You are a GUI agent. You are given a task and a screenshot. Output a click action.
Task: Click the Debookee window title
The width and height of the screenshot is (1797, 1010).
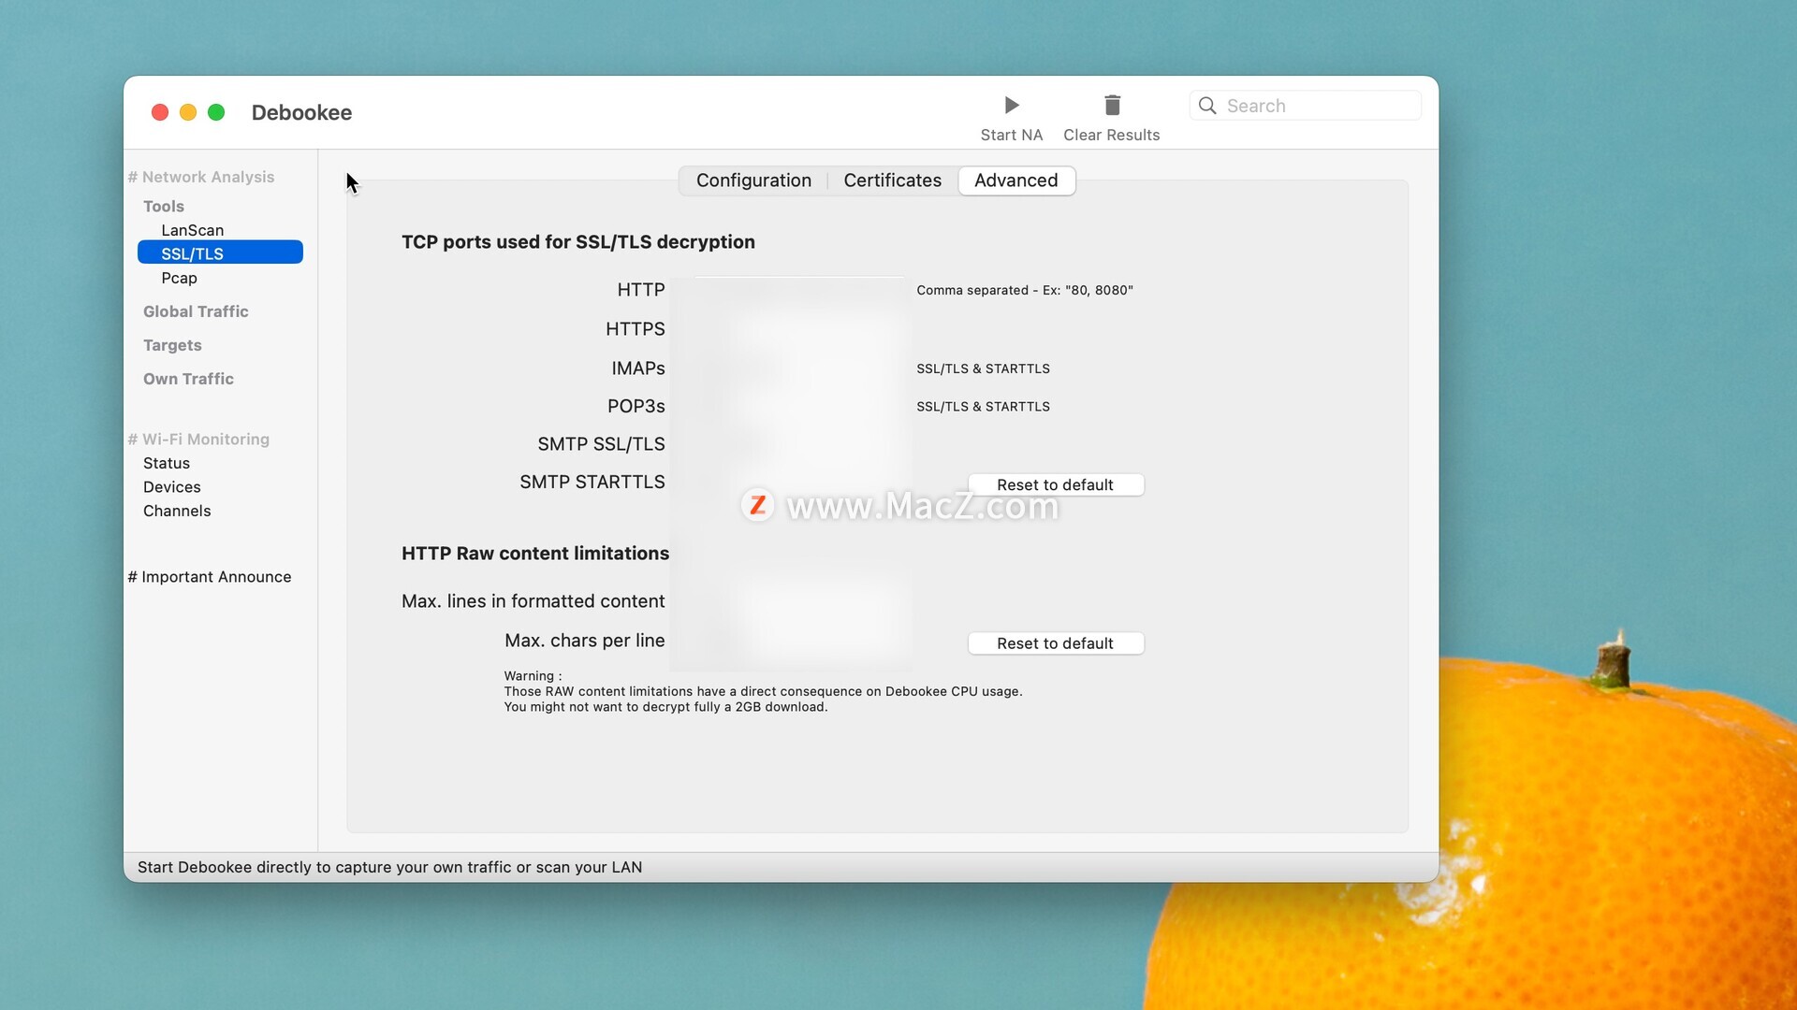(x=301, y=112)
